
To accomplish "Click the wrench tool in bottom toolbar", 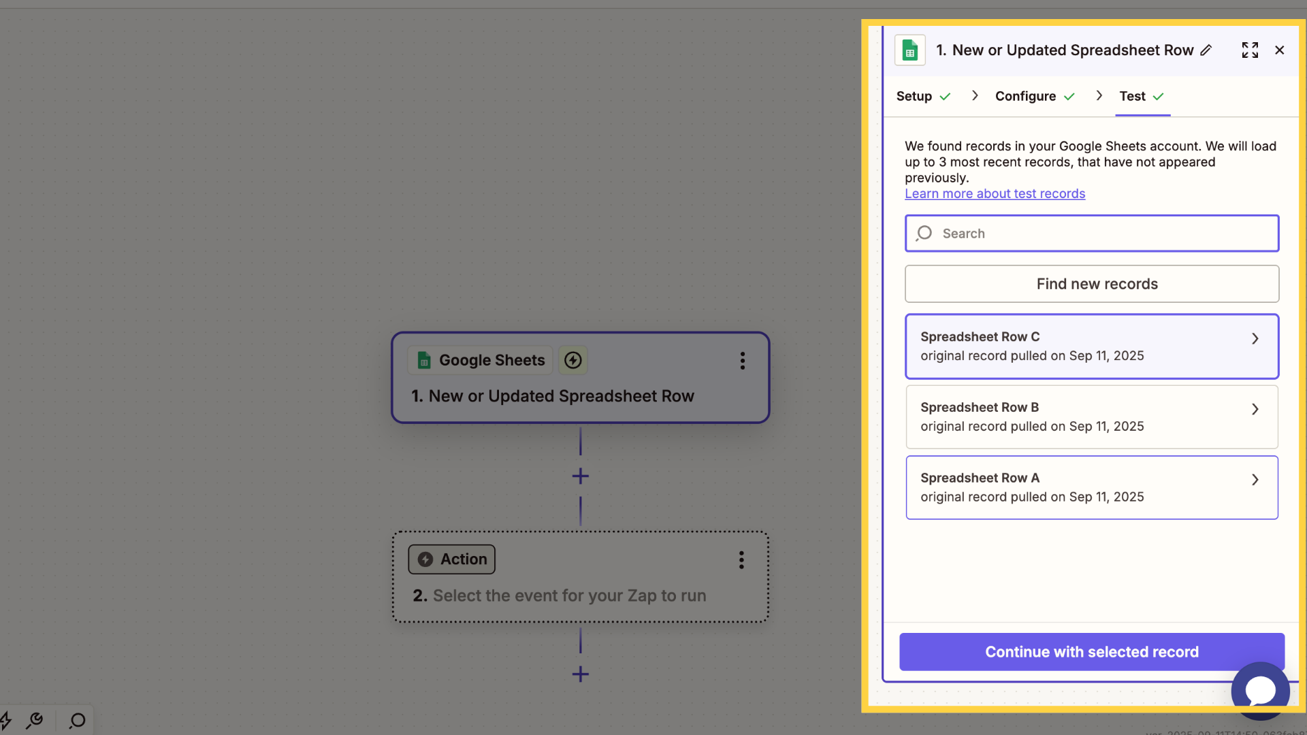I will [x=35, y=720].
